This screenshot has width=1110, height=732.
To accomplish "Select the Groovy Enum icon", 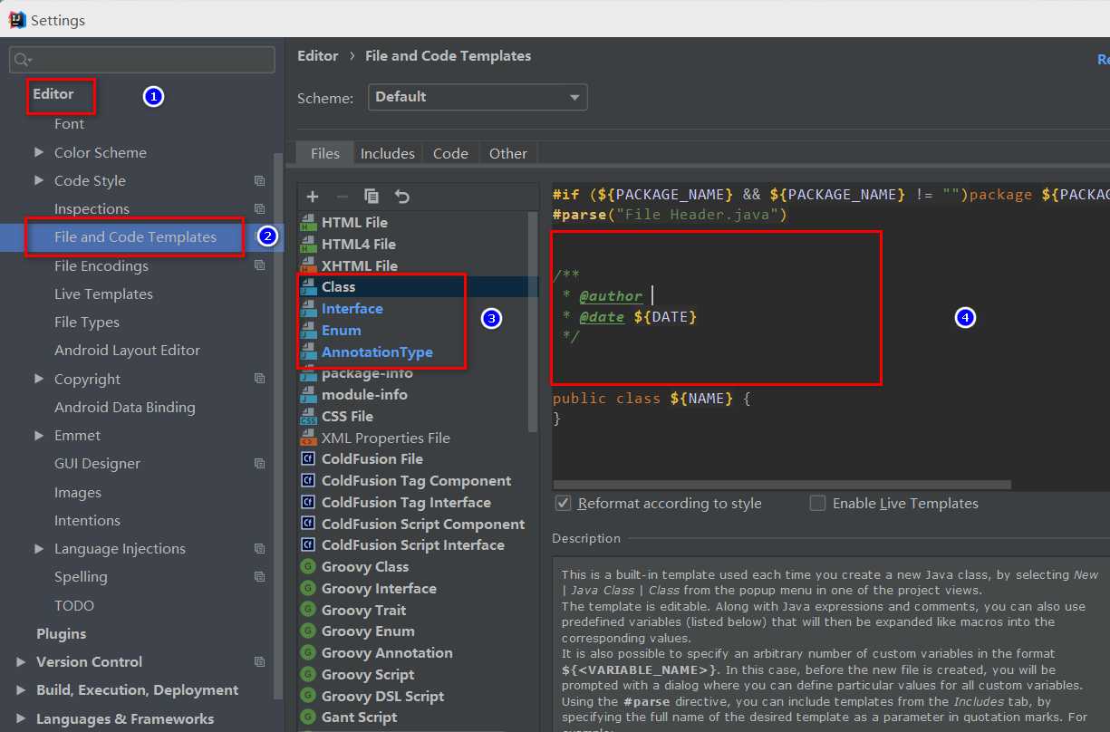I will click(307, 631).
